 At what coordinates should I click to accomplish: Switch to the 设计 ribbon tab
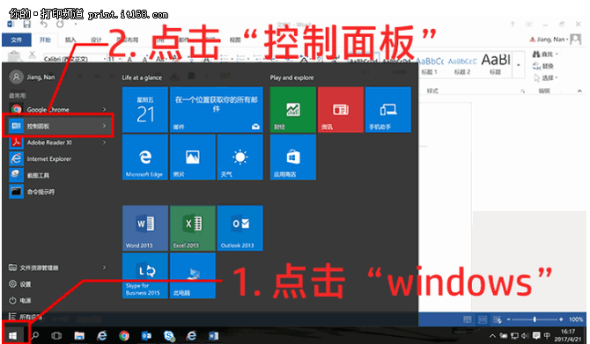(x=96, y=40)
